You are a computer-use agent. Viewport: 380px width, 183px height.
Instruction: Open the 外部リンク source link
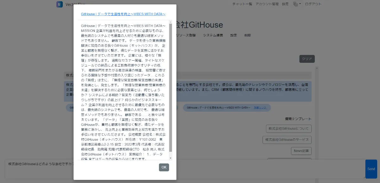click(260, 108)
